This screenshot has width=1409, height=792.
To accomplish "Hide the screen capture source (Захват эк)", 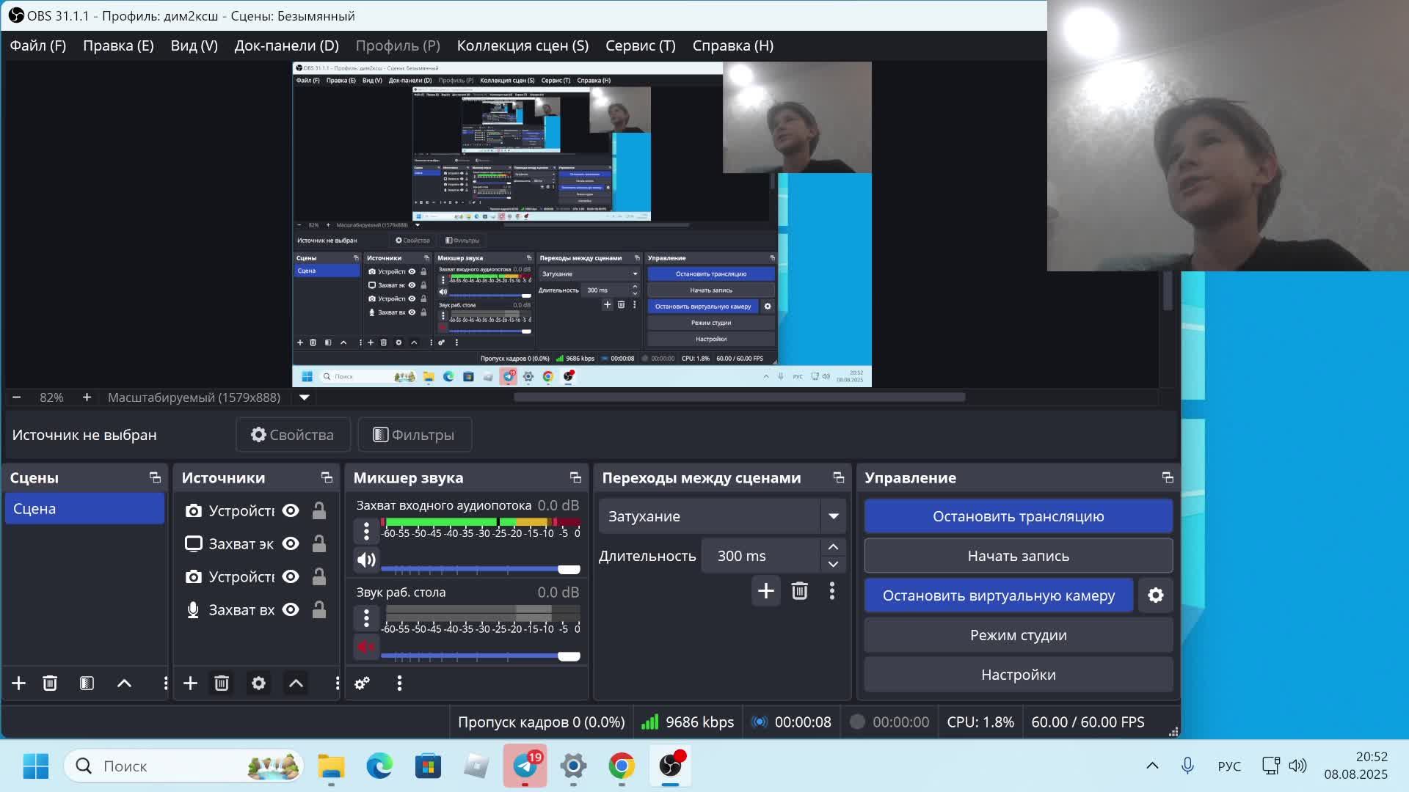I will pos(291,544).
